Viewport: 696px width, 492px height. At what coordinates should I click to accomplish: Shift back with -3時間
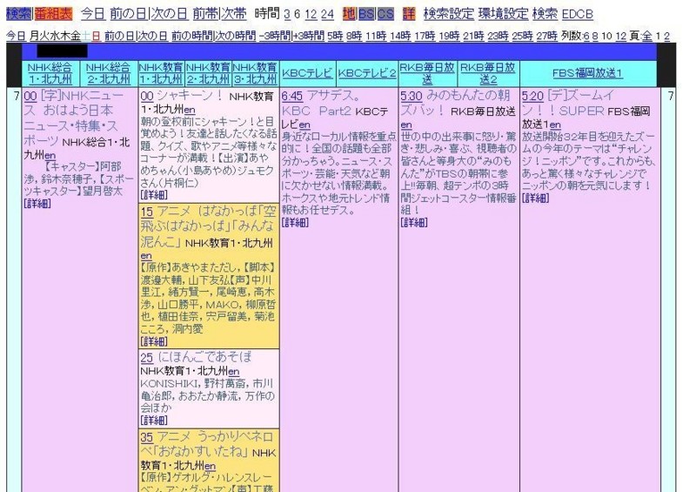(275, 36)
